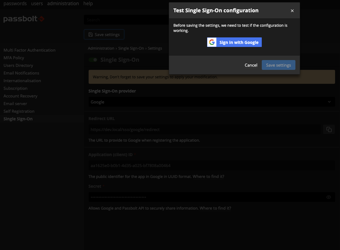Open Email Notifications settings
The width and height of the screenshot is (340, 250).
(21, 73)
